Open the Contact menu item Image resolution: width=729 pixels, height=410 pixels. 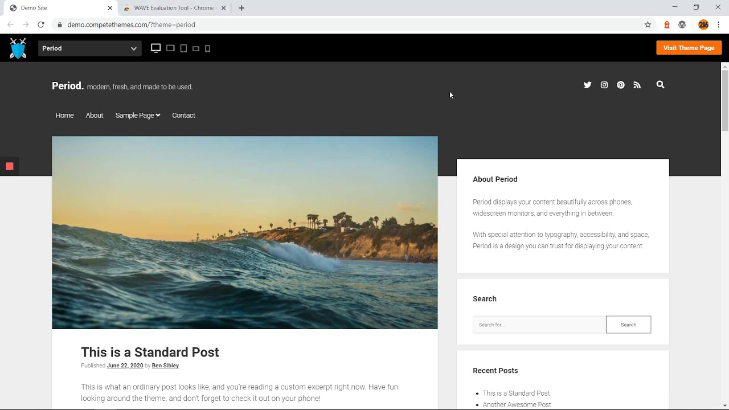click(x=183, y=116)
